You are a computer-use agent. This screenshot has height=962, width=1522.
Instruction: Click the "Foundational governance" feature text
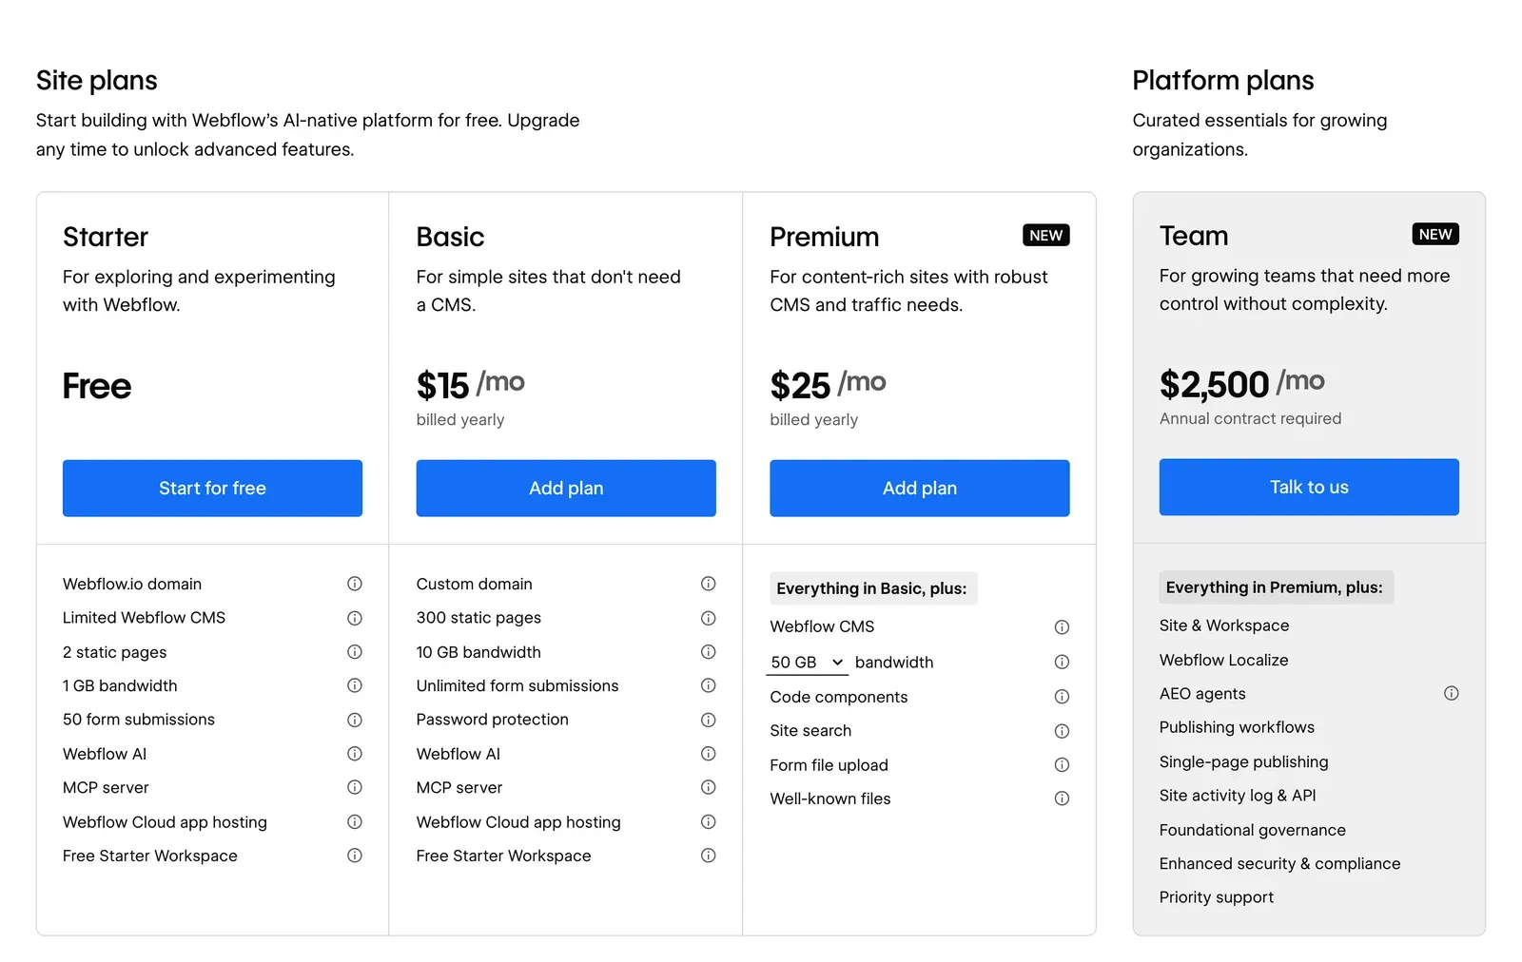[1252, 830]
